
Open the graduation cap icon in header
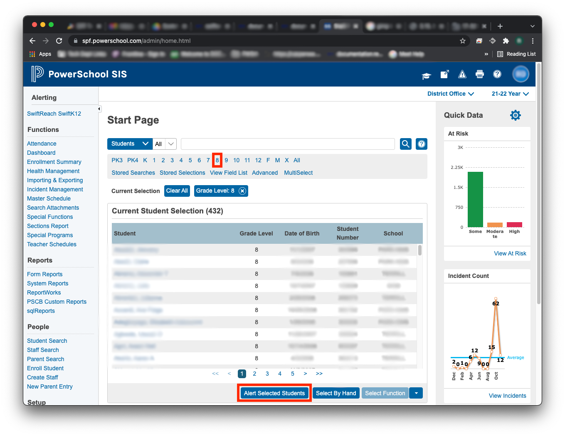tap(426, 75)
